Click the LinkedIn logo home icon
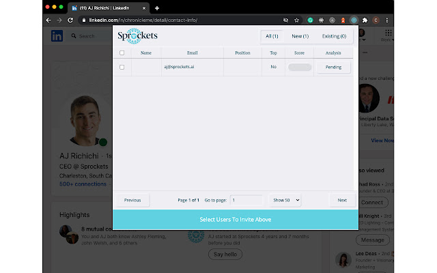The image size is (437, 273). click(57, 36)
